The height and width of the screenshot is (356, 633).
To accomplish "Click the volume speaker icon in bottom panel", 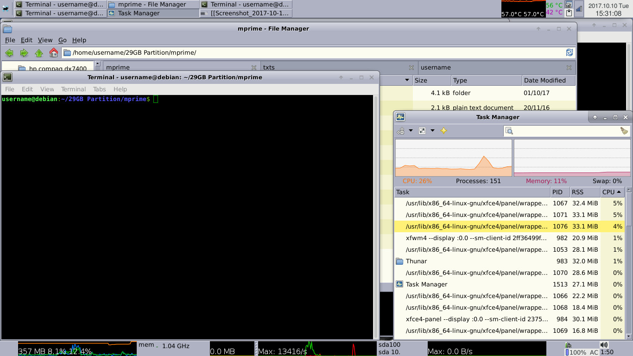I will (x=603, y=345).
